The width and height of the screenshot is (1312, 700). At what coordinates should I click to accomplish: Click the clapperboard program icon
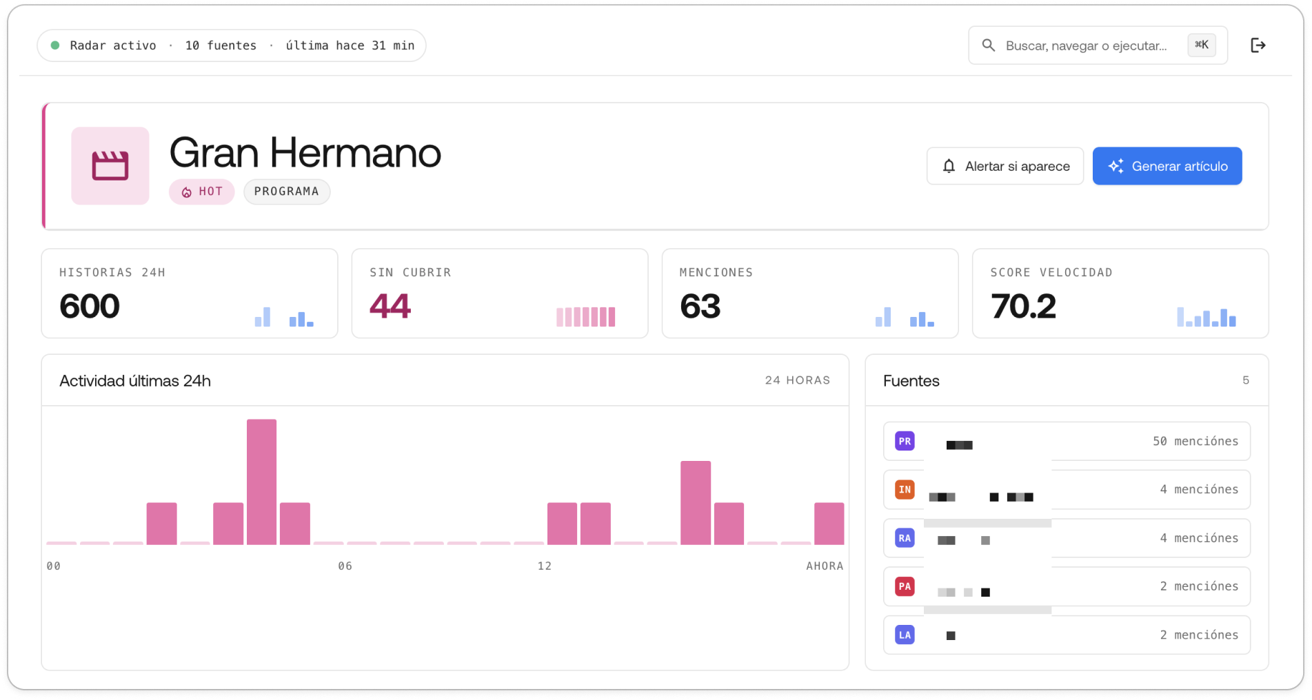click(x=110, y=166)
